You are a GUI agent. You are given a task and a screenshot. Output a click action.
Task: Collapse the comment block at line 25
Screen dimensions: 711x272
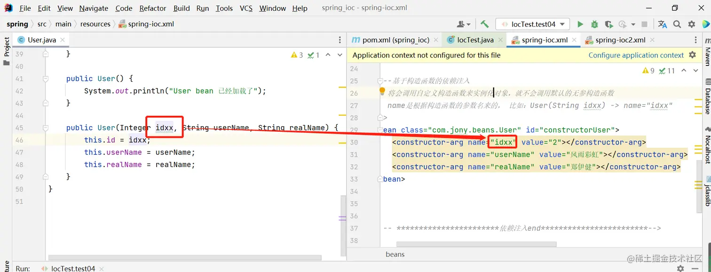click(x=380, y=81)
